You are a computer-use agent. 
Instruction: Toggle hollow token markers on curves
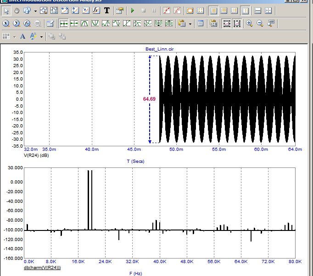177,11
